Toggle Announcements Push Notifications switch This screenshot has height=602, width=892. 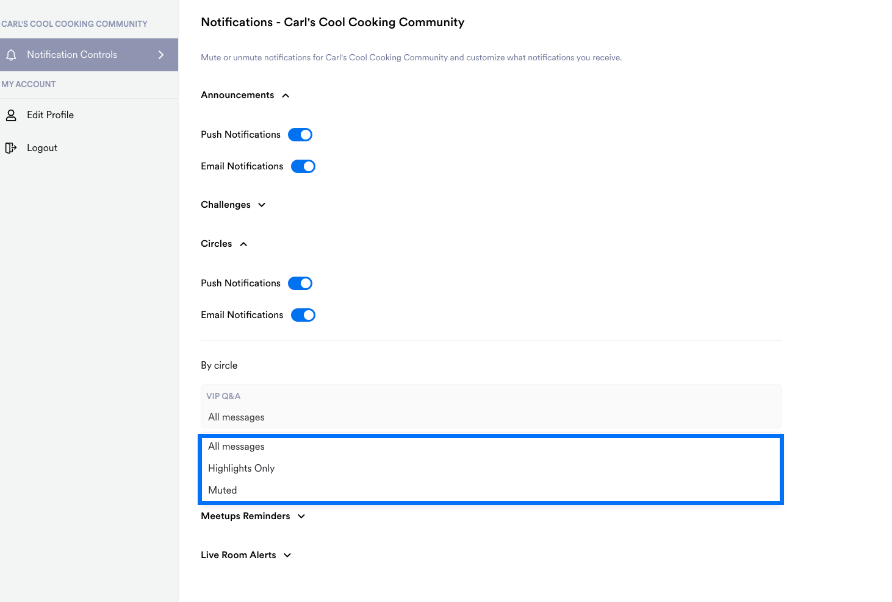click(x=300, y=135)
